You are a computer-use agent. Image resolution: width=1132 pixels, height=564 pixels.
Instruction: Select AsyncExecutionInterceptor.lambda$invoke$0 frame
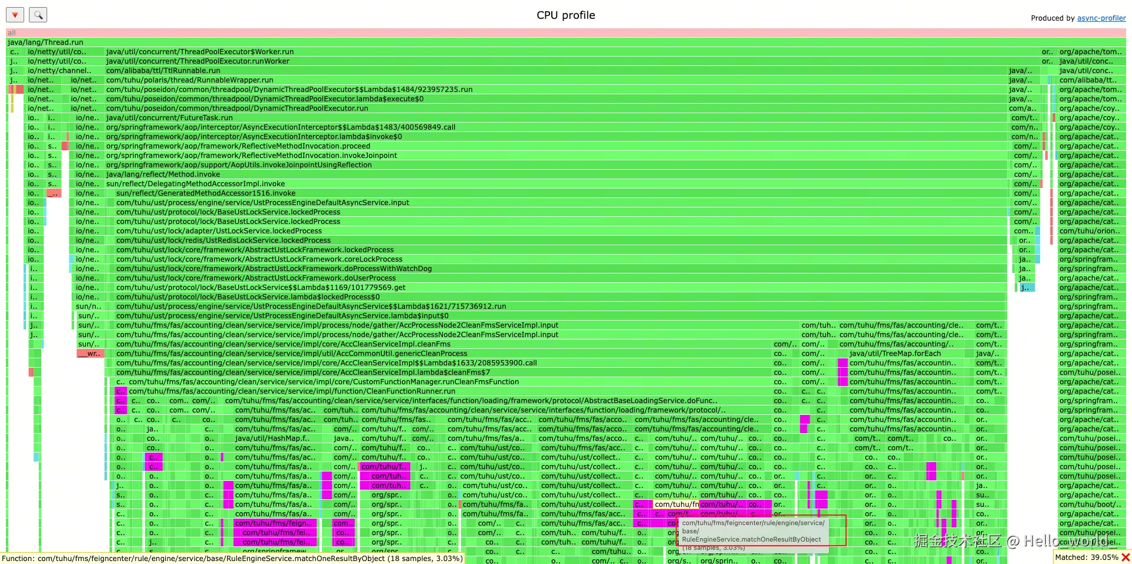point(556,137)
